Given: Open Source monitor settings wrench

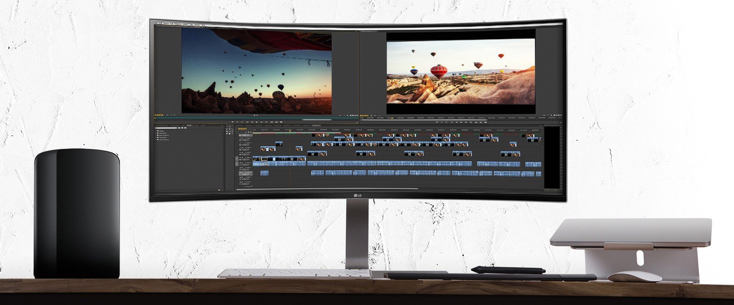Looking at the screenshot, I should (347, 115).
